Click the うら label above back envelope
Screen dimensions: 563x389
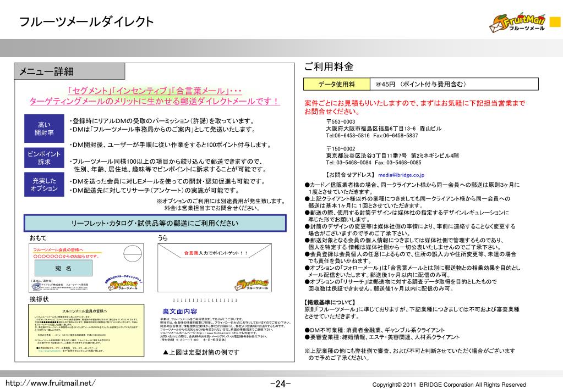click(x=163, y=238)
